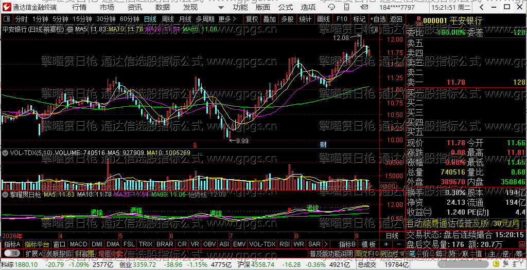Select the TRIX indicator tab

(146, 244)
